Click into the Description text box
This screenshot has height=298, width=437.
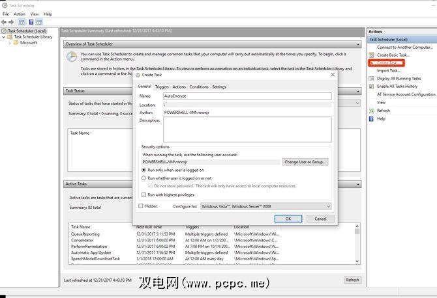click(x=247, y=129)
